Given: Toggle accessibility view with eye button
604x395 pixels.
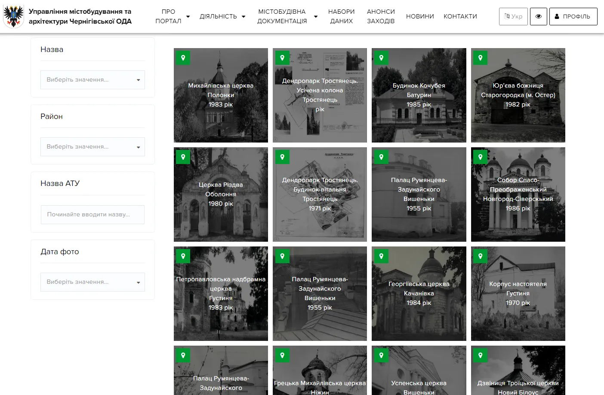Looking at the screenshot, I should [539, 16].
